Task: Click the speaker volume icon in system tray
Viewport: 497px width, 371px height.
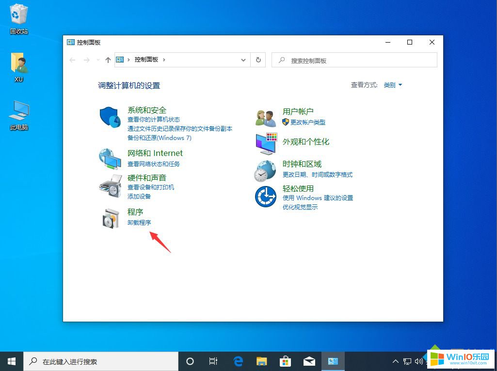Action: pyautogui.click(x=419, y=361)
